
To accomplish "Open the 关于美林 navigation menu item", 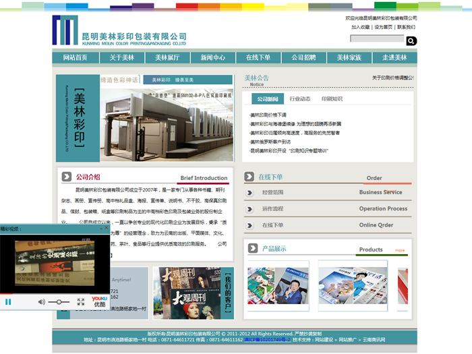I will [x=122, y=57].
